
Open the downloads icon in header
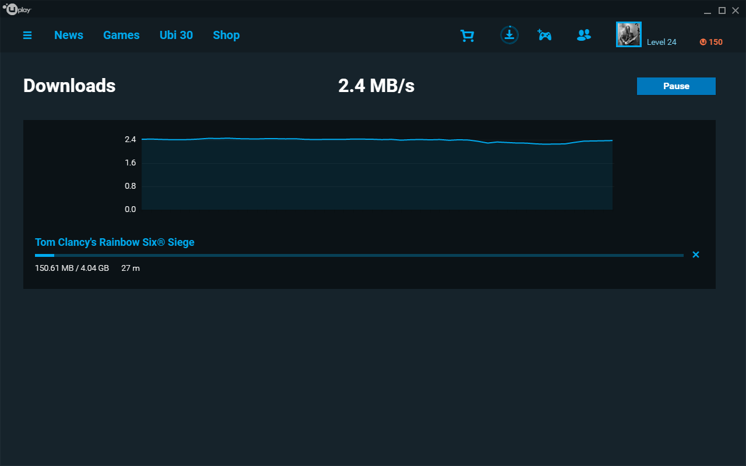point(509,35)
